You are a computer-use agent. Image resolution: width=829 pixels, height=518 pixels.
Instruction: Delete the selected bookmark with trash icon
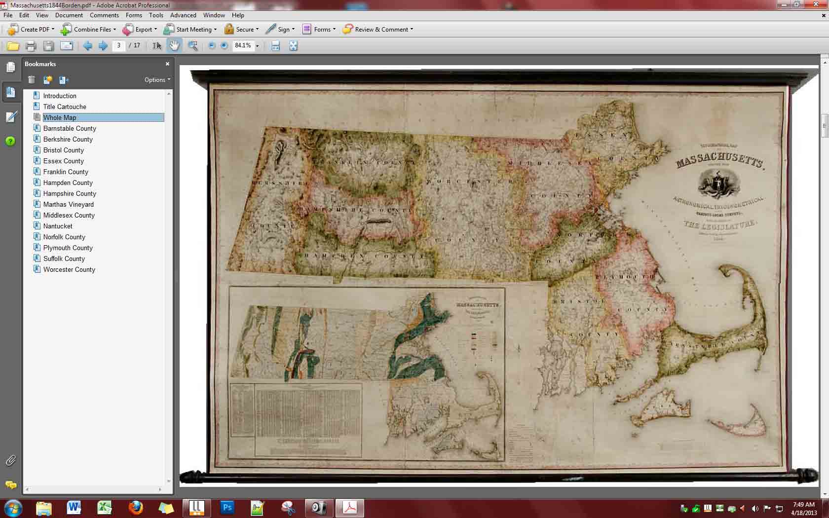32,79
